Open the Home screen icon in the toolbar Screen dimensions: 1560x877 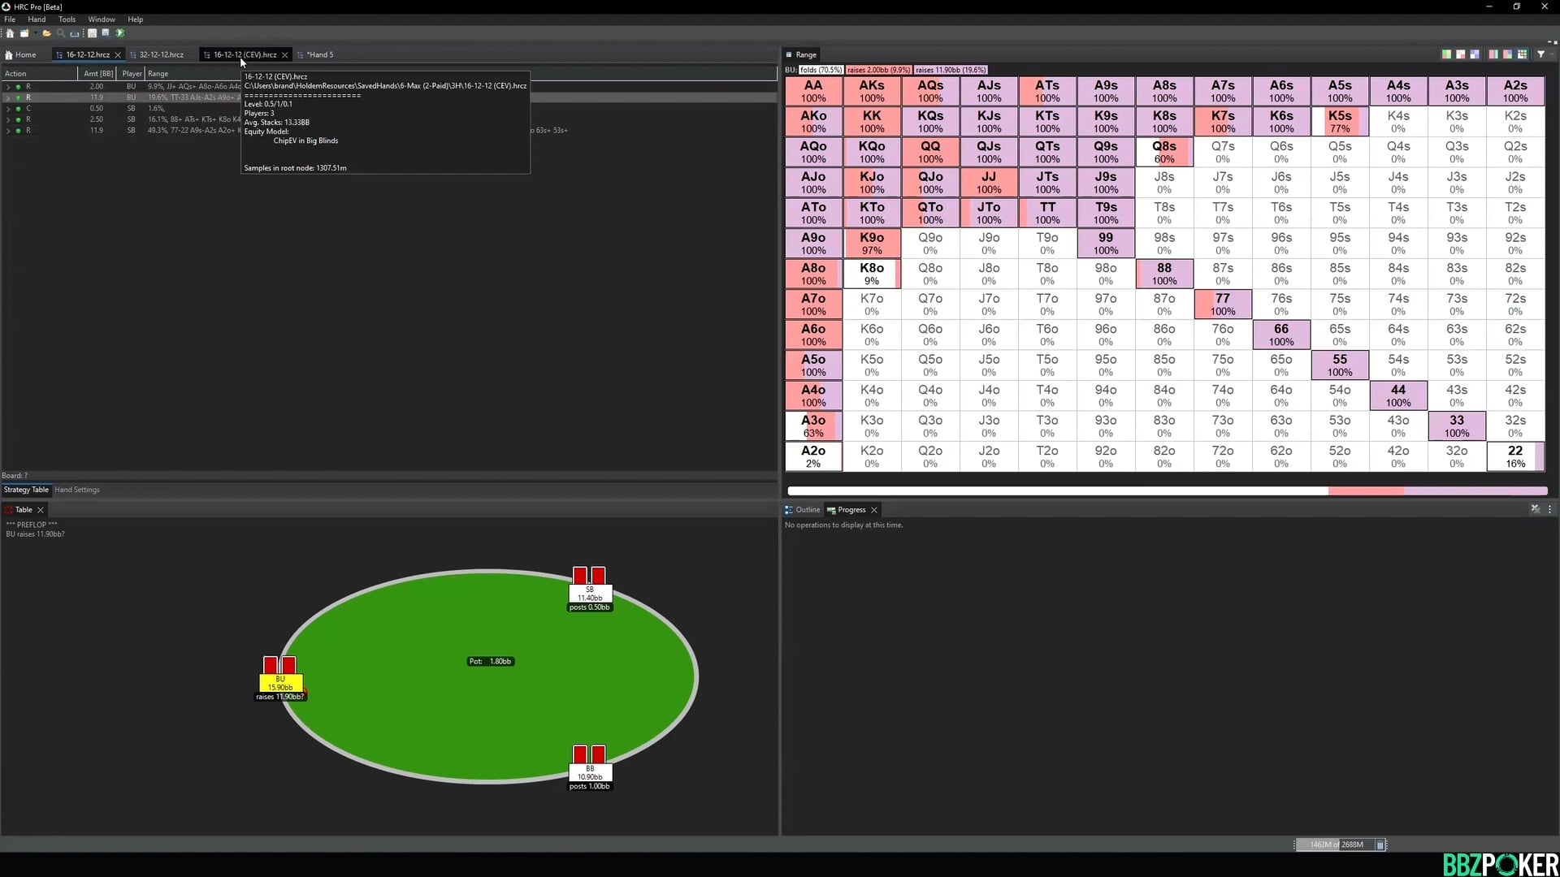(10, 33)
